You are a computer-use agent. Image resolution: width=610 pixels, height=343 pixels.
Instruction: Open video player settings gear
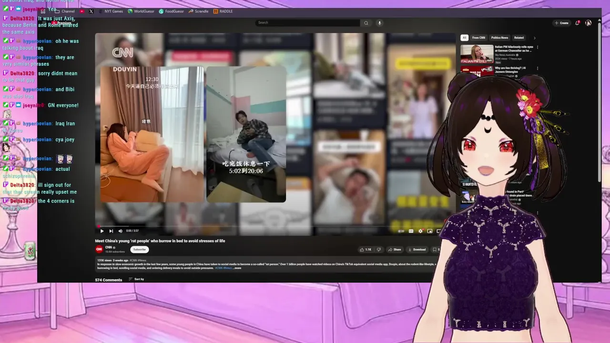point(420,231)
